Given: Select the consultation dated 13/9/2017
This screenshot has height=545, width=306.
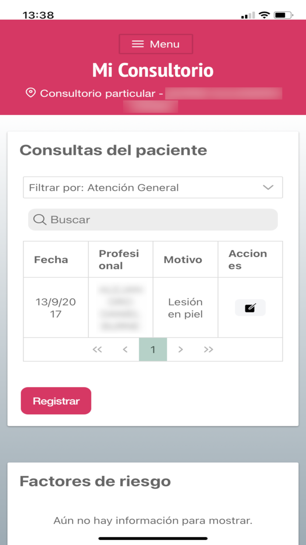Looking at the screenshot, I should (55, 308).
